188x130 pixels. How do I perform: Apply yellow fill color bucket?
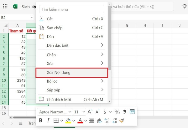click(68, 120)
